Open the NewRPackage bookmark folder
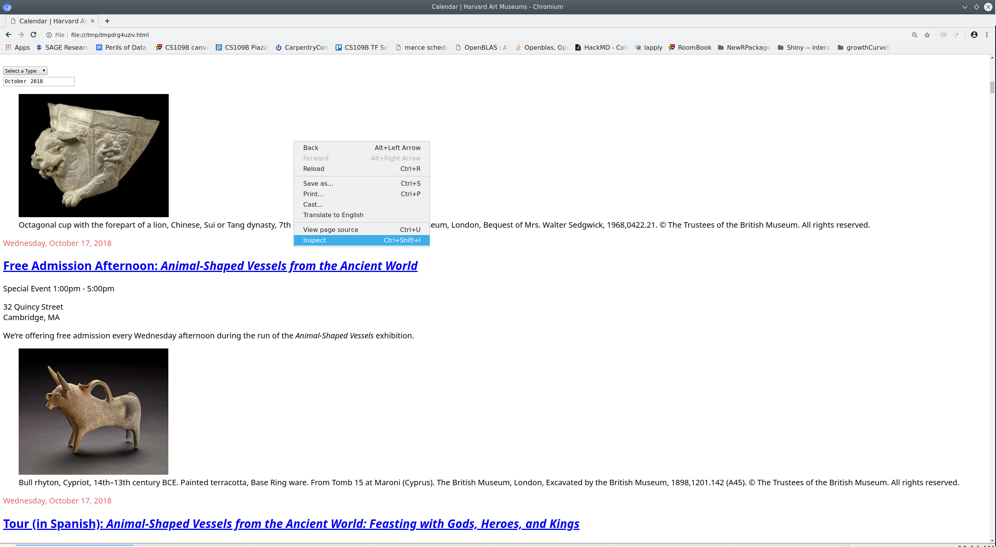The width and height of the screenshot is (996, 547). pyautogui.click(x=744, y=47)
